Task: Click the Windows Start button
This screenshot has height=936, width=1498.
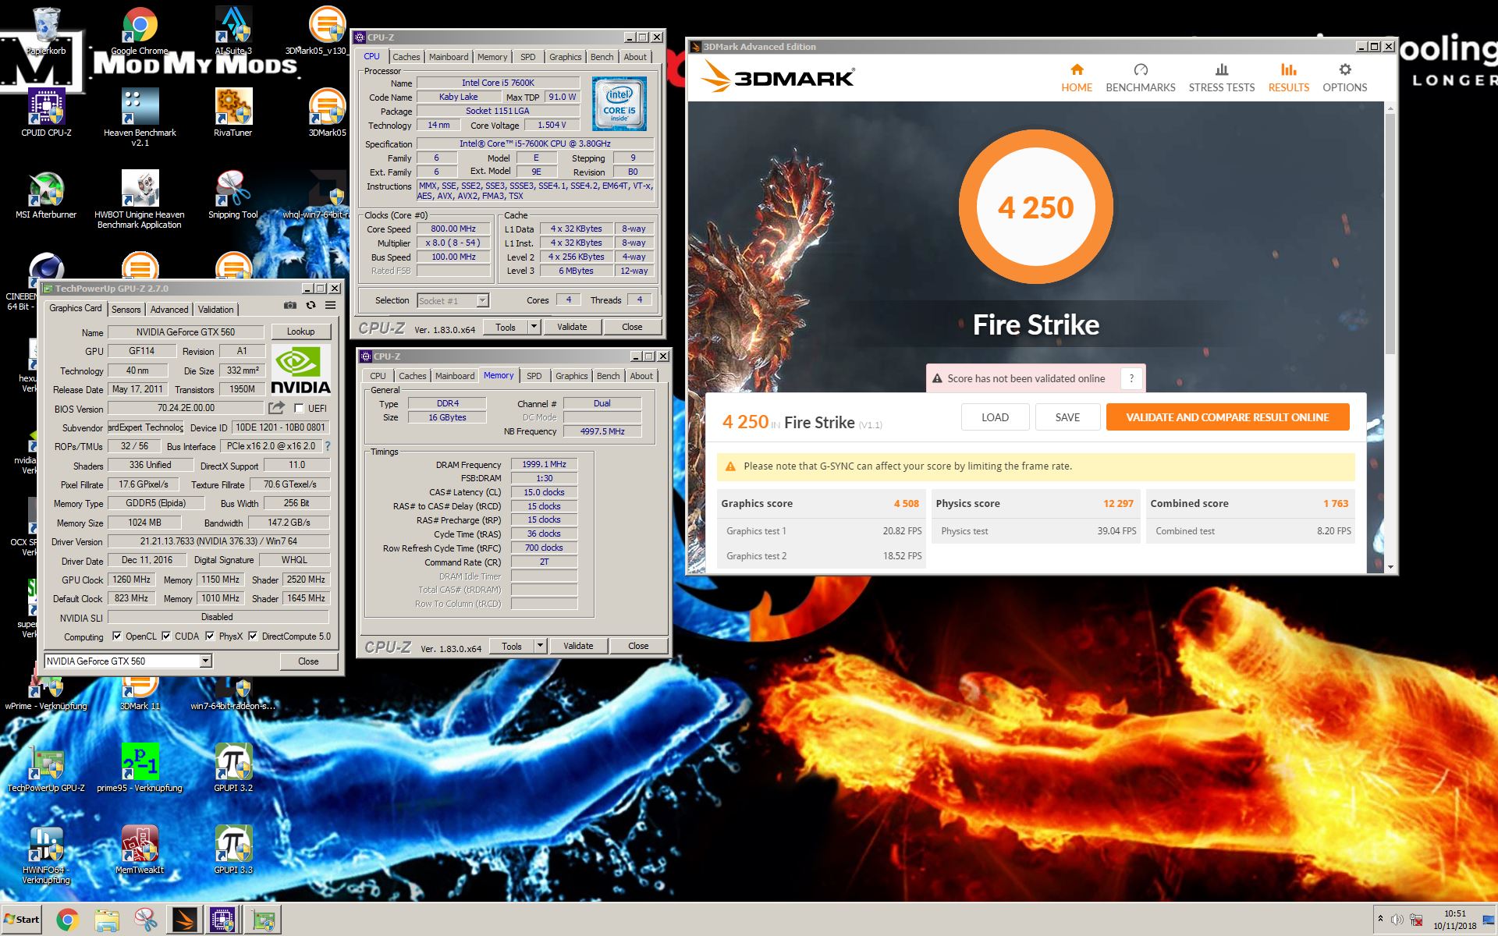Action: (x=22, y=920)
